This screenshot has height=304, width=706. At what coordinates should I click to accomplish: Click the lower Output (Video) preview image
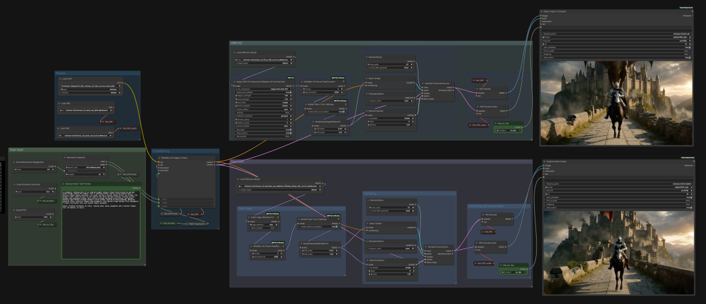(x=618, y=253)
